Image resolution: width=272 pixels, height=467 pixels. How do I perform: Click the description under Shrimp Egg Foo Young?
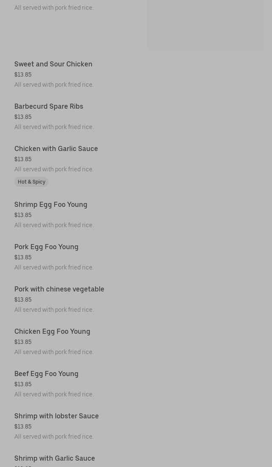point(54,225)
